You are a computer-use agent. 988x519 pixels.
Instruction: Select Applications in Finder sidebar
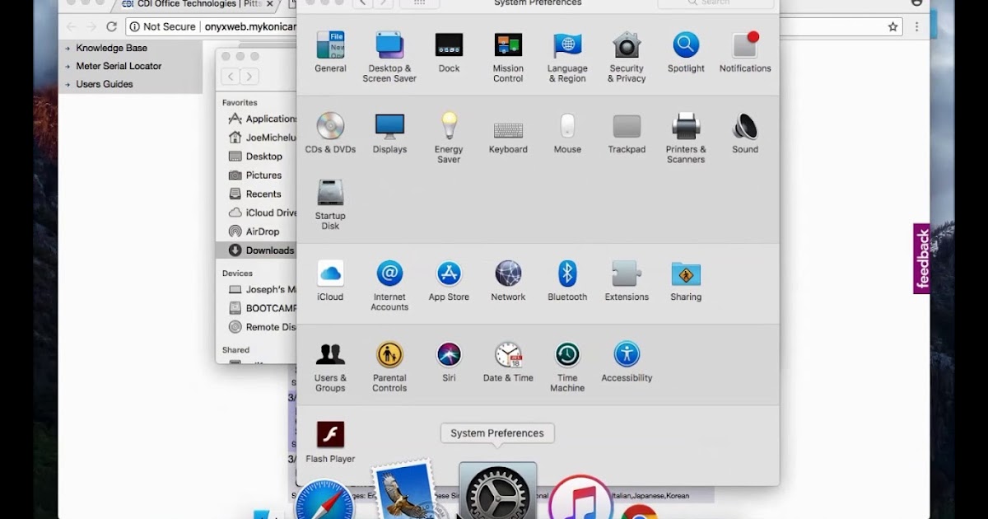click(261, 119)
